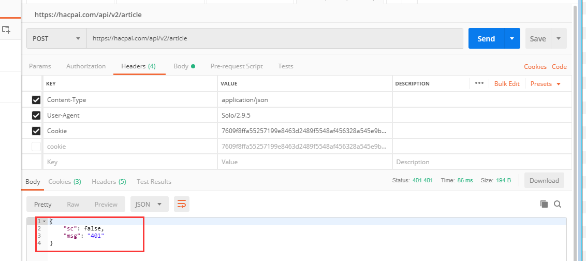Open the three-dot column options menu

(479, 83)
